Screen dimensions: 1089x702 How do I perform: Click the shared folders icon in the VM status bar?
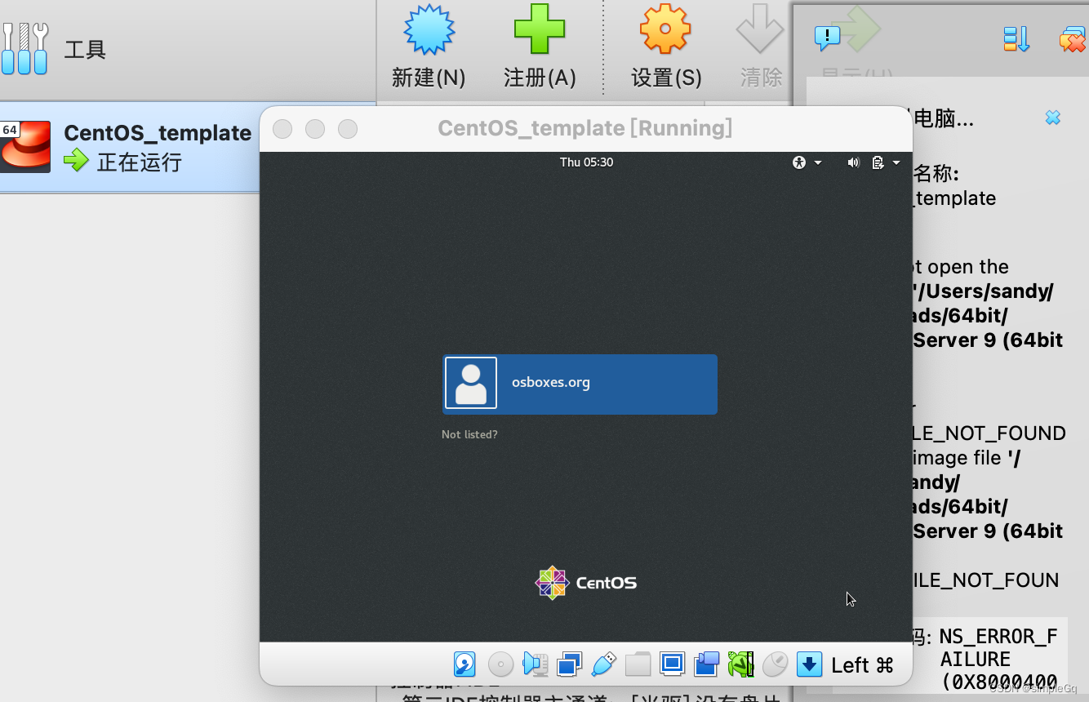click(x=638, y=664)
